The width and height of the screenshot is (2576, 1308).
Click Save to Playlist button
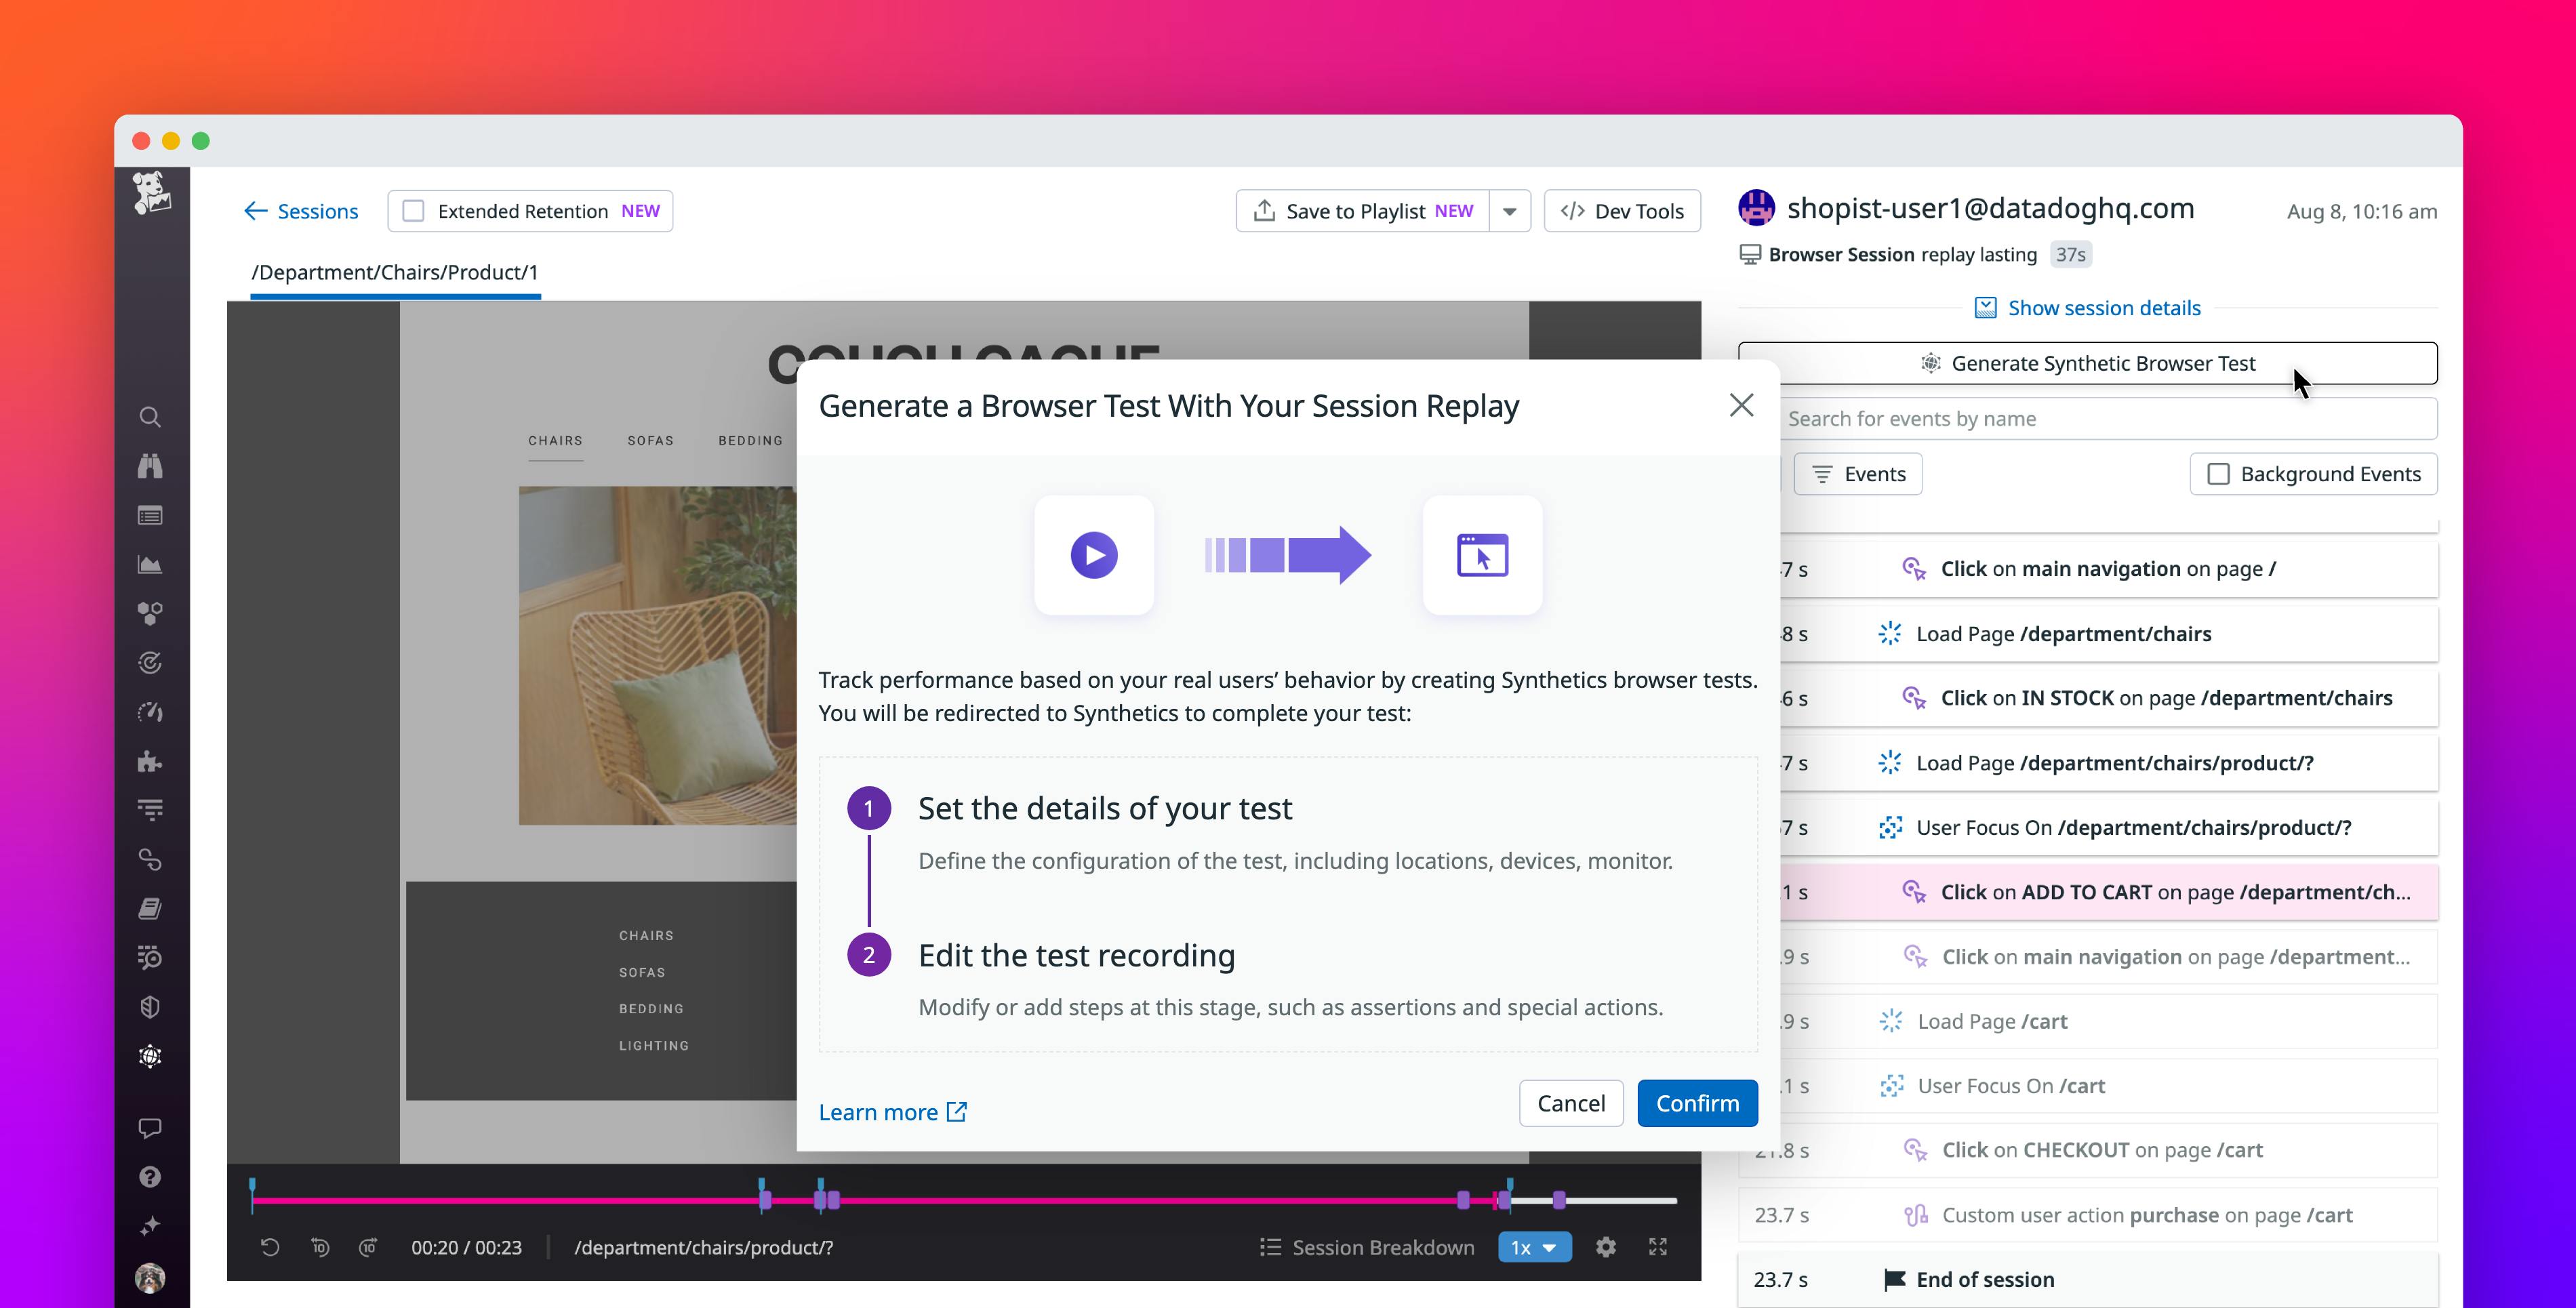coord(1363,211)
